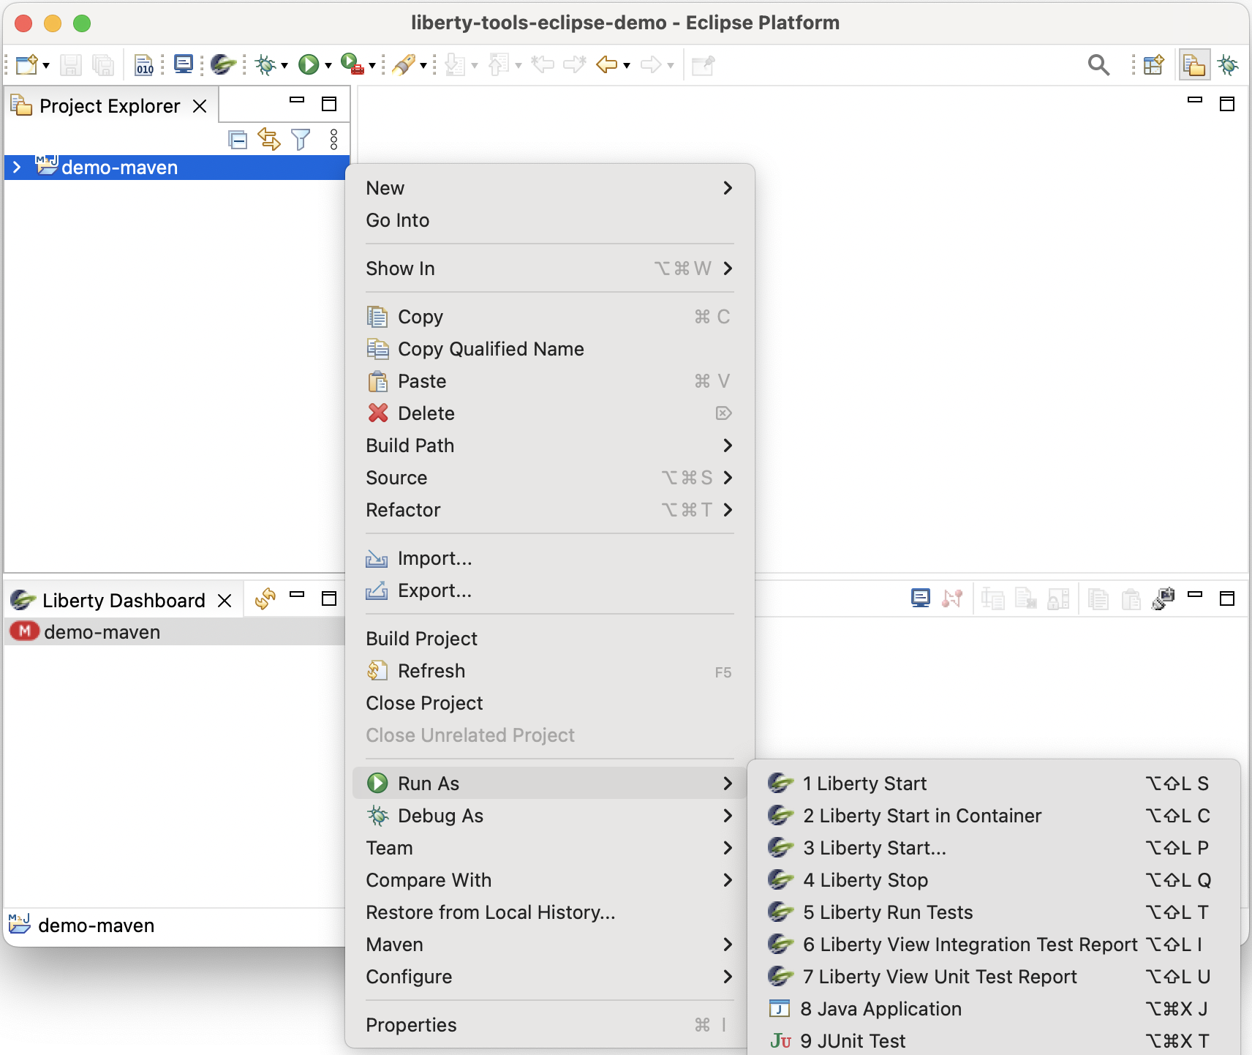Expand the New submenu arrow
This screenshot has height=1055, width=1252.
(728, 188)
